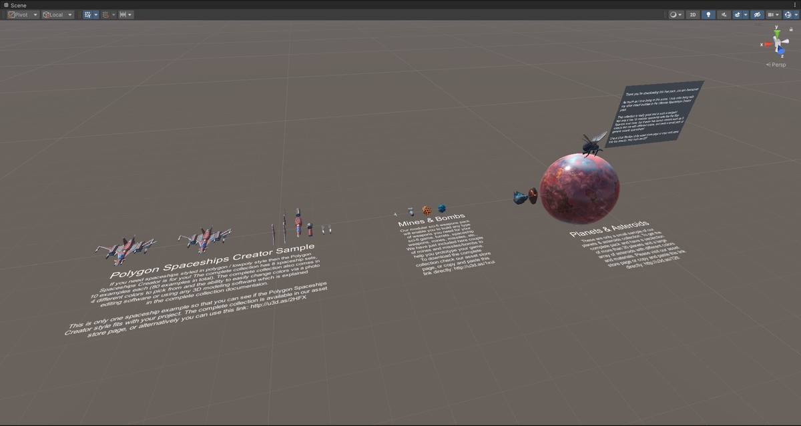Open the shaded draw mode sphere dropdown
This screenshot has height=426, width=801.
(x=676, y=15)
